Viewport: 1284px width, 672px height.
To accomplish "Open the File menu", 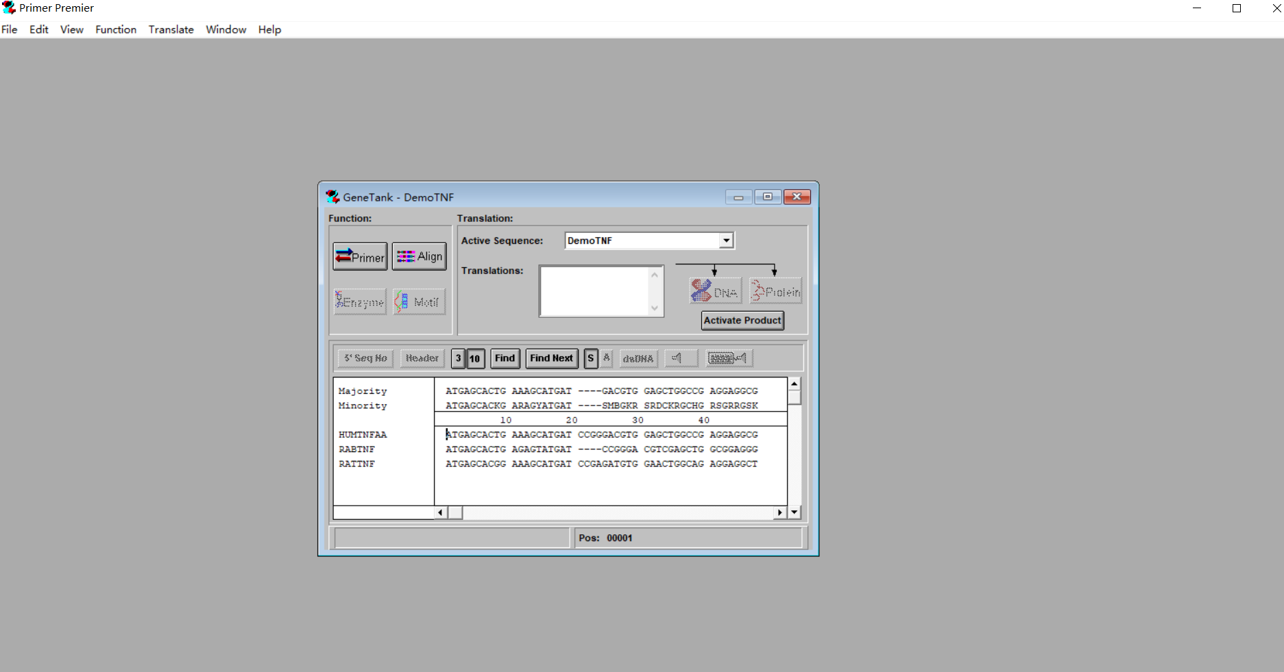I will [10, 29].
